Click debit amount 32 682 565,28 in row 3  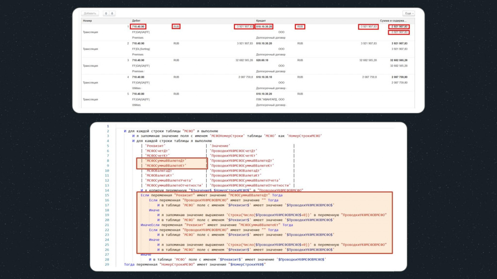[244, 60]
